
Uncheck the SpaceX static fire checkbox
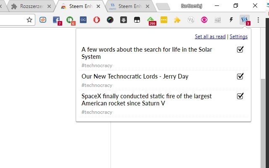(240, 96)
